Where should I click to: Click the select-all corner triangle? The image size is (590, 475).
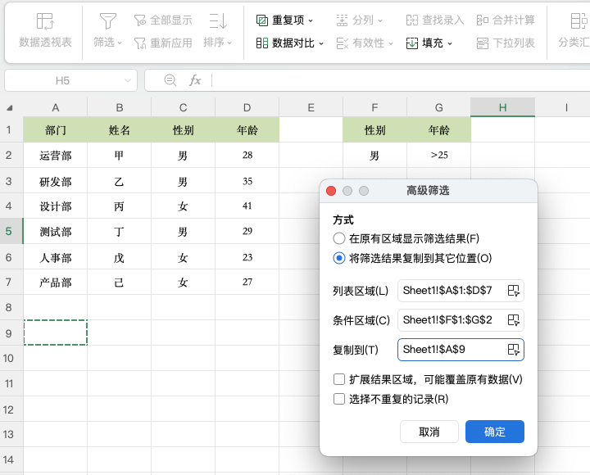tap(9, 108)
